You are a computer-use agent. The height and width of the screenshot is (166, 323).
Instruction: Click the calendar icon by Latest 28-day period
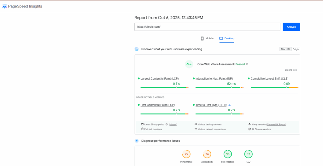point(142,124)
